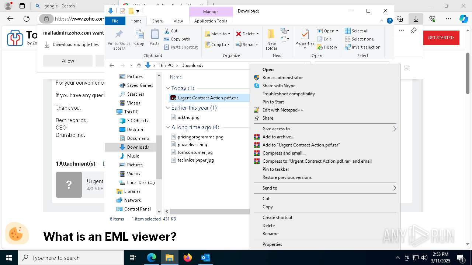
Task: Select powerlives.png file
Action: [x=192, y=145]
